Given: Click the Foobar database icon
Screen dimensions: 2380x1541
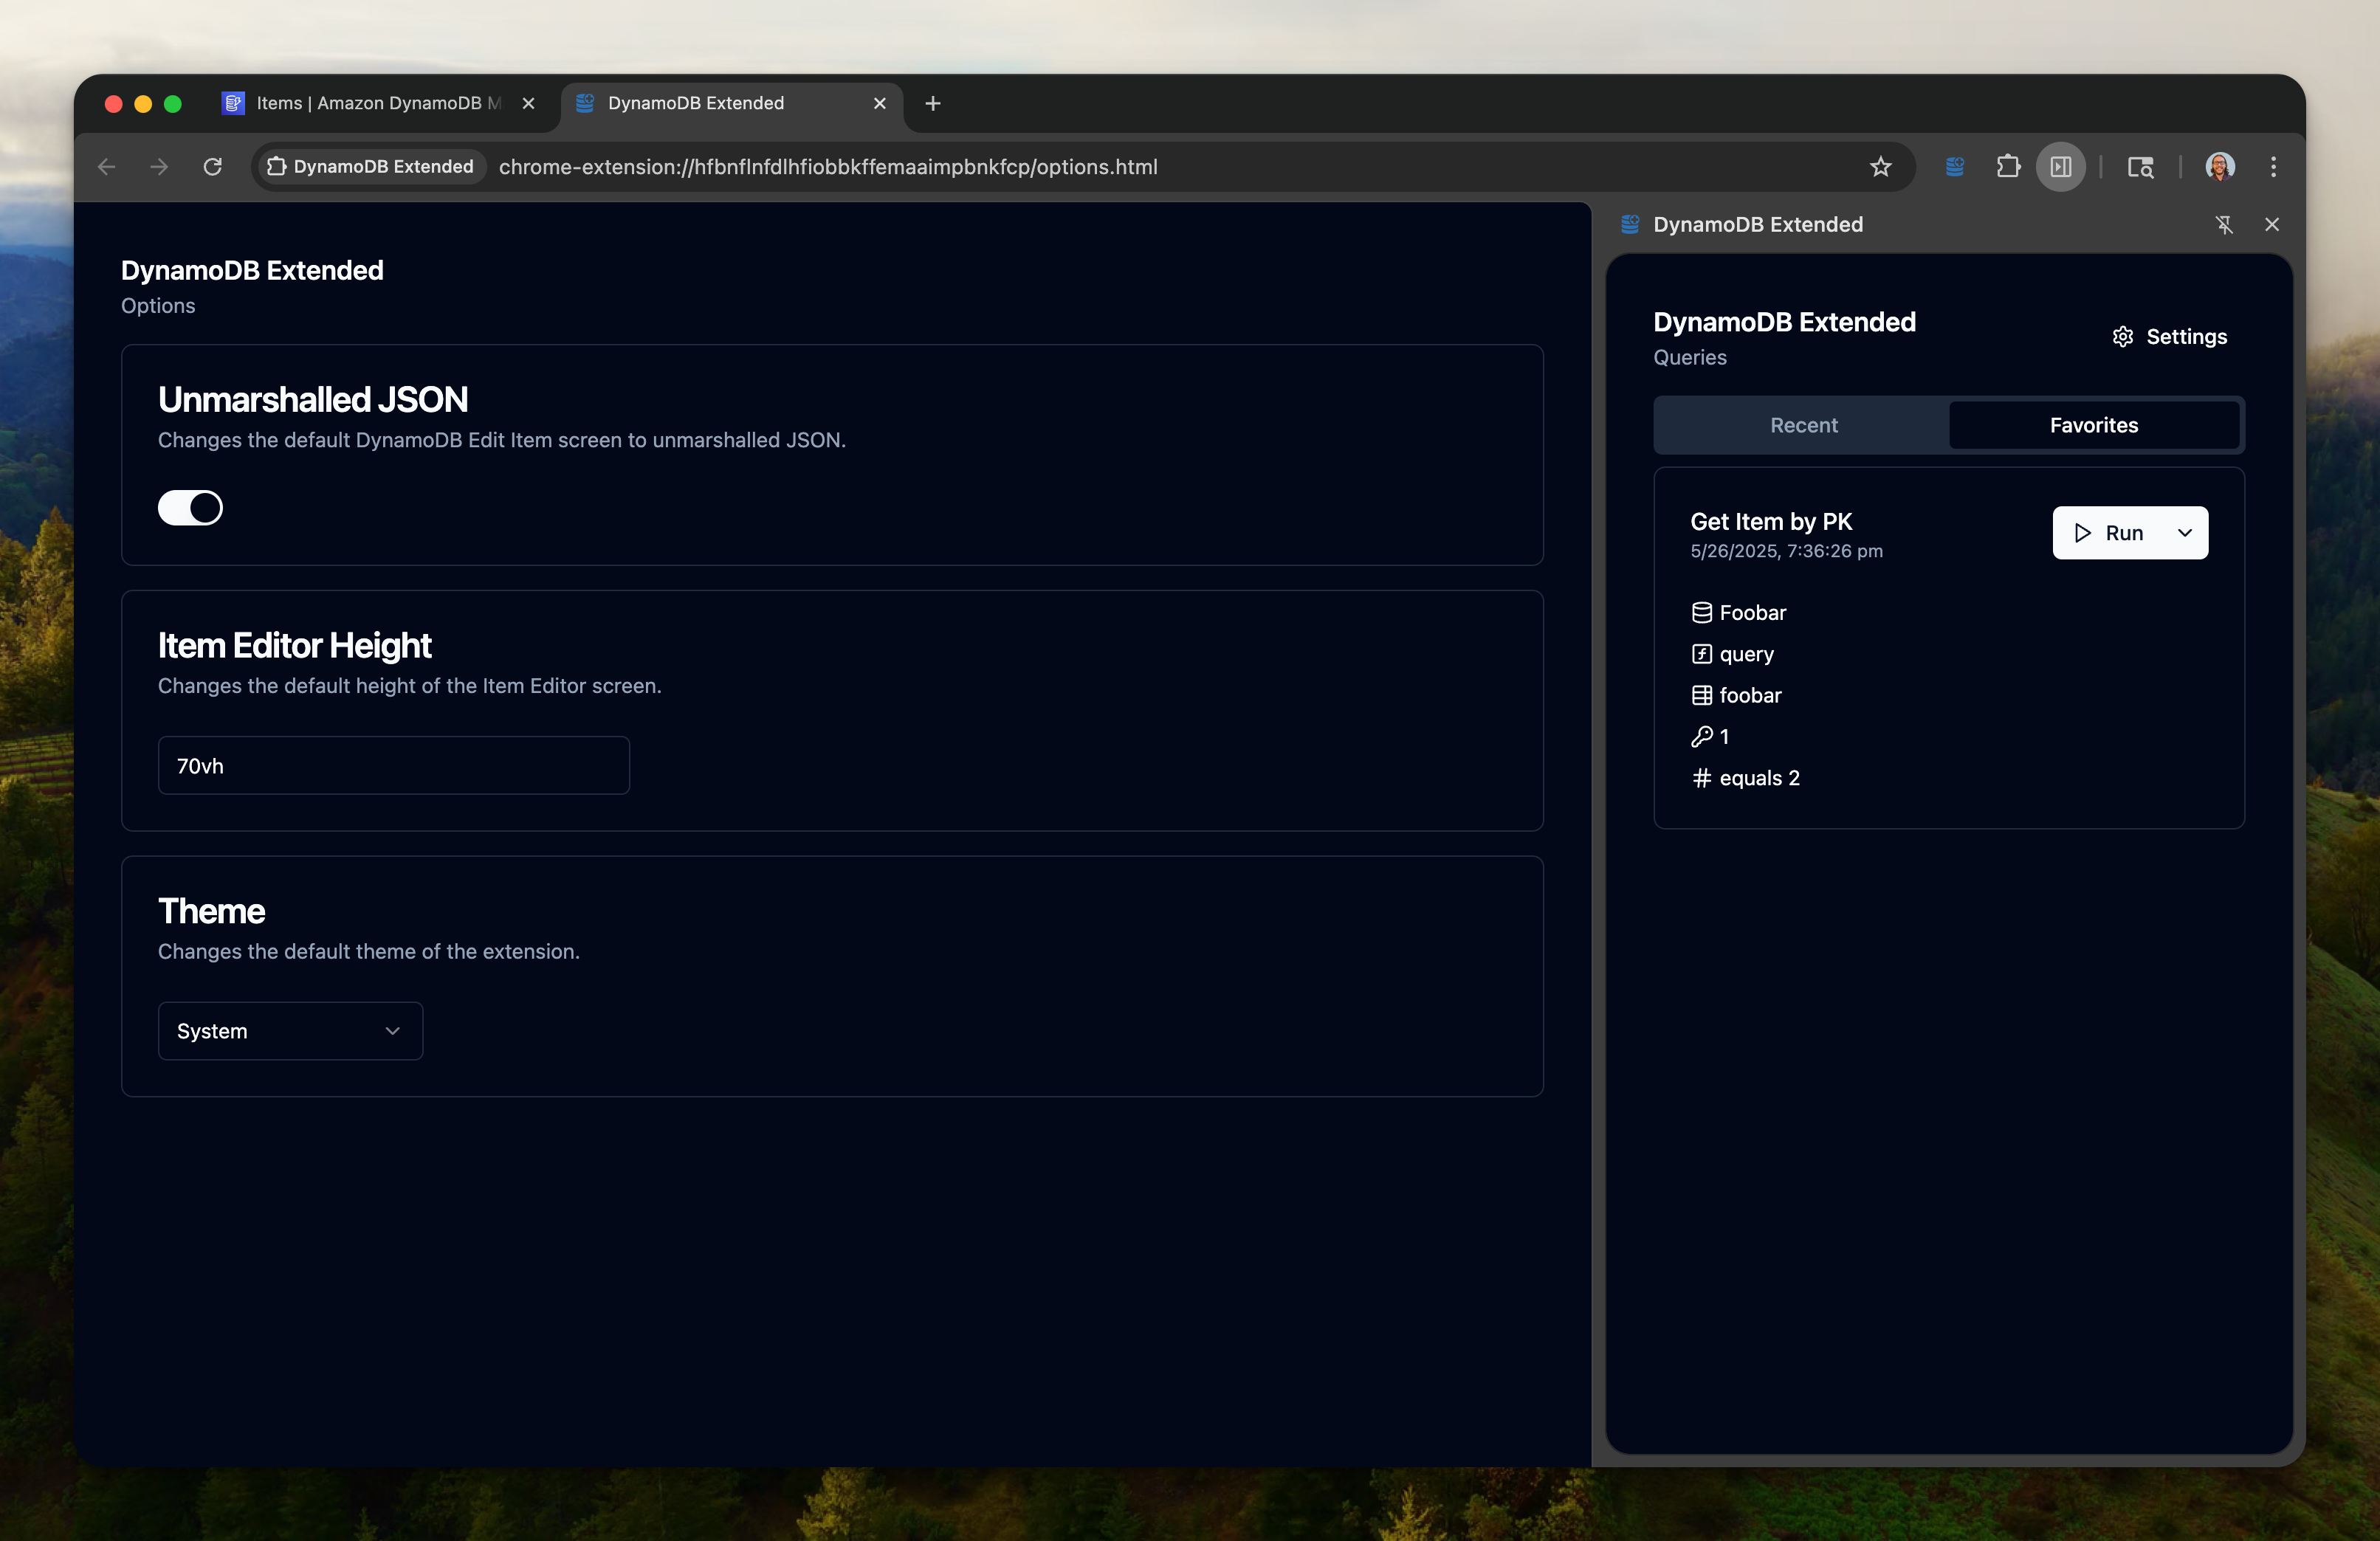Looking at the screenshot, I should coord(1701,612).
